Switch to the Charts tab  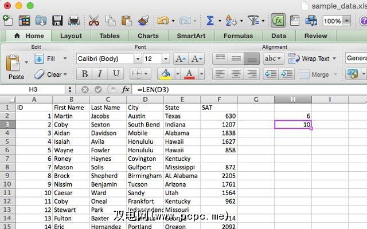tap(148, 36)
